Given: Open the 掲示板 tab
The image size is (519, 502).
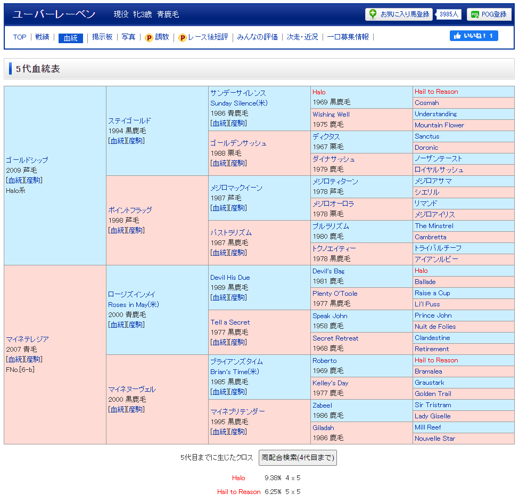Looking at the screenshot, I should [x=102, y=37].
